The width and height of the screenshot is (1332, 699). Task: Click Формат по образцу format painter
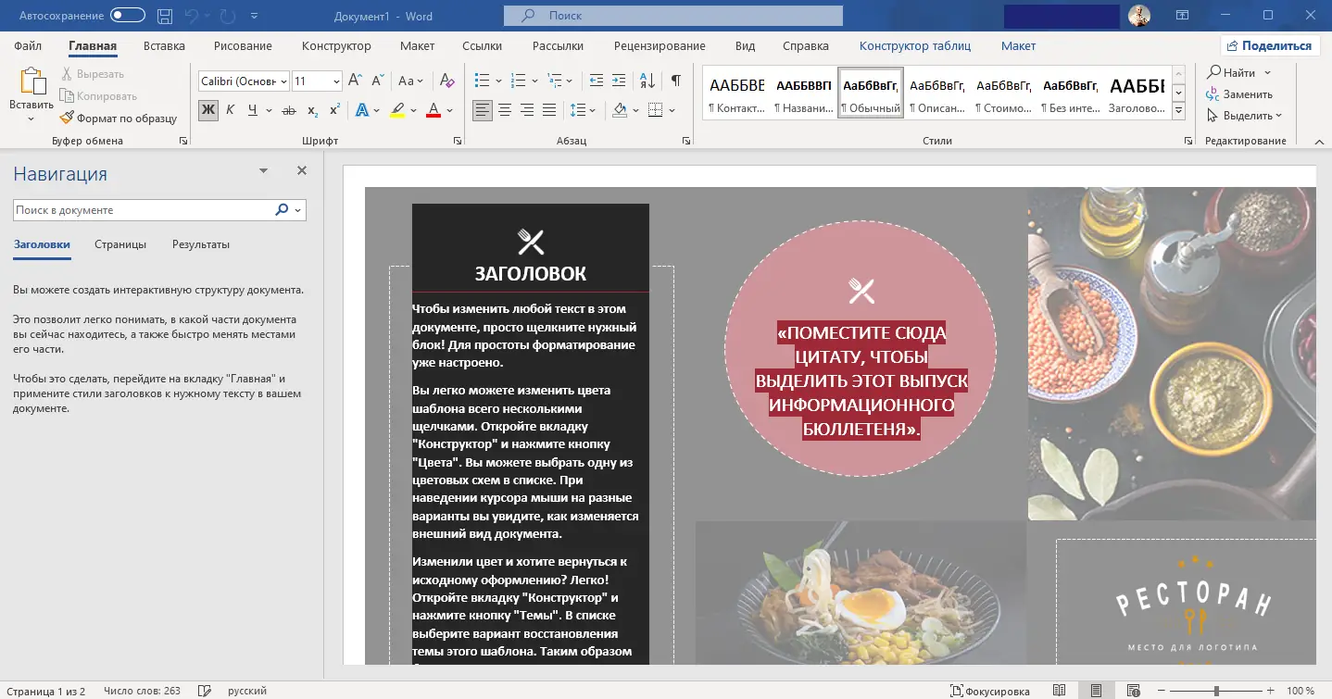coord(118,119)
